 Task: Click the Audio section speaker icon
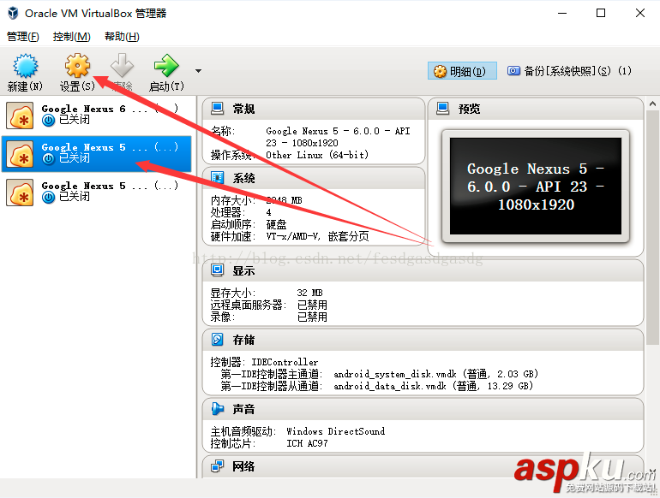[217, 408]
